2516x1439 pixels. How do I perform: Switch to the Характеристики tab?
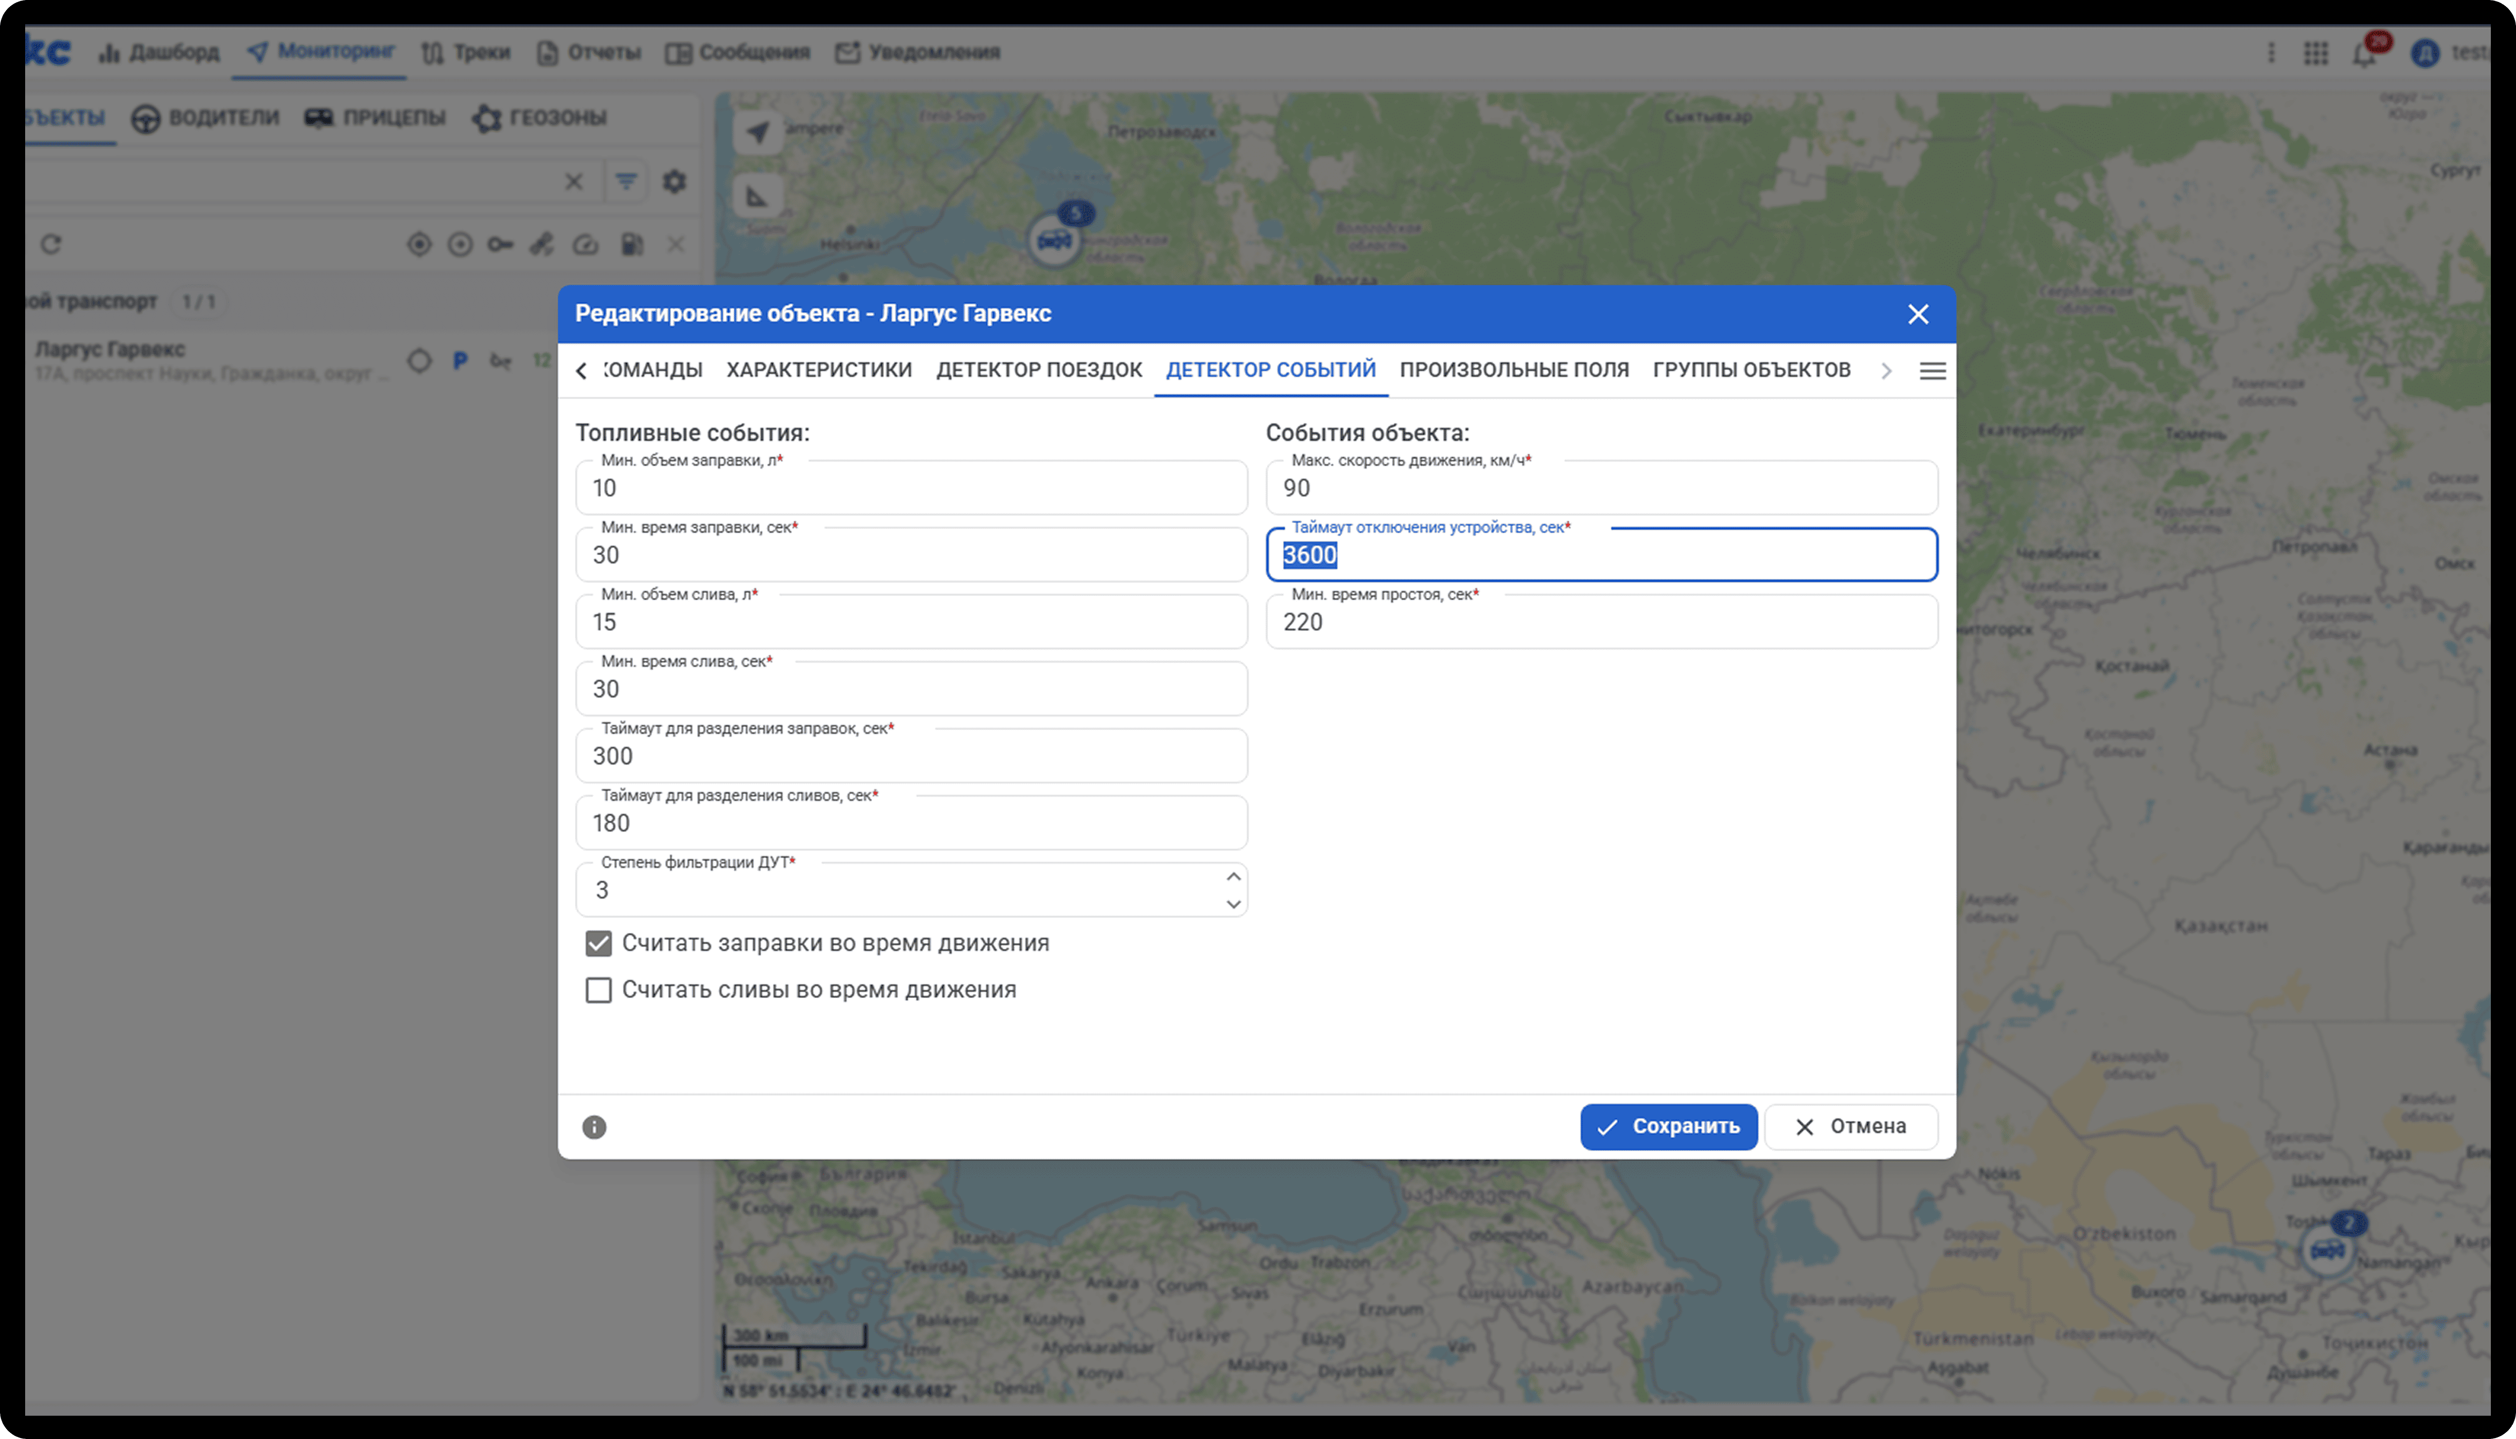pos(819,370)
